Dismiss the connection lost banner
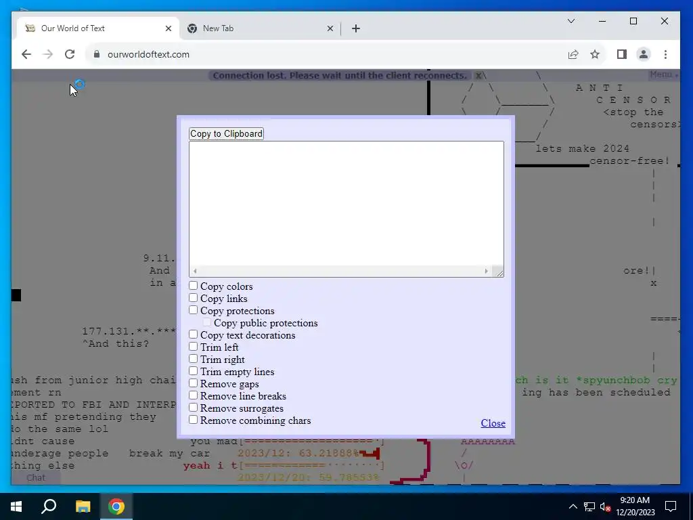The image size is (693, 520). (x=478, y=76)
